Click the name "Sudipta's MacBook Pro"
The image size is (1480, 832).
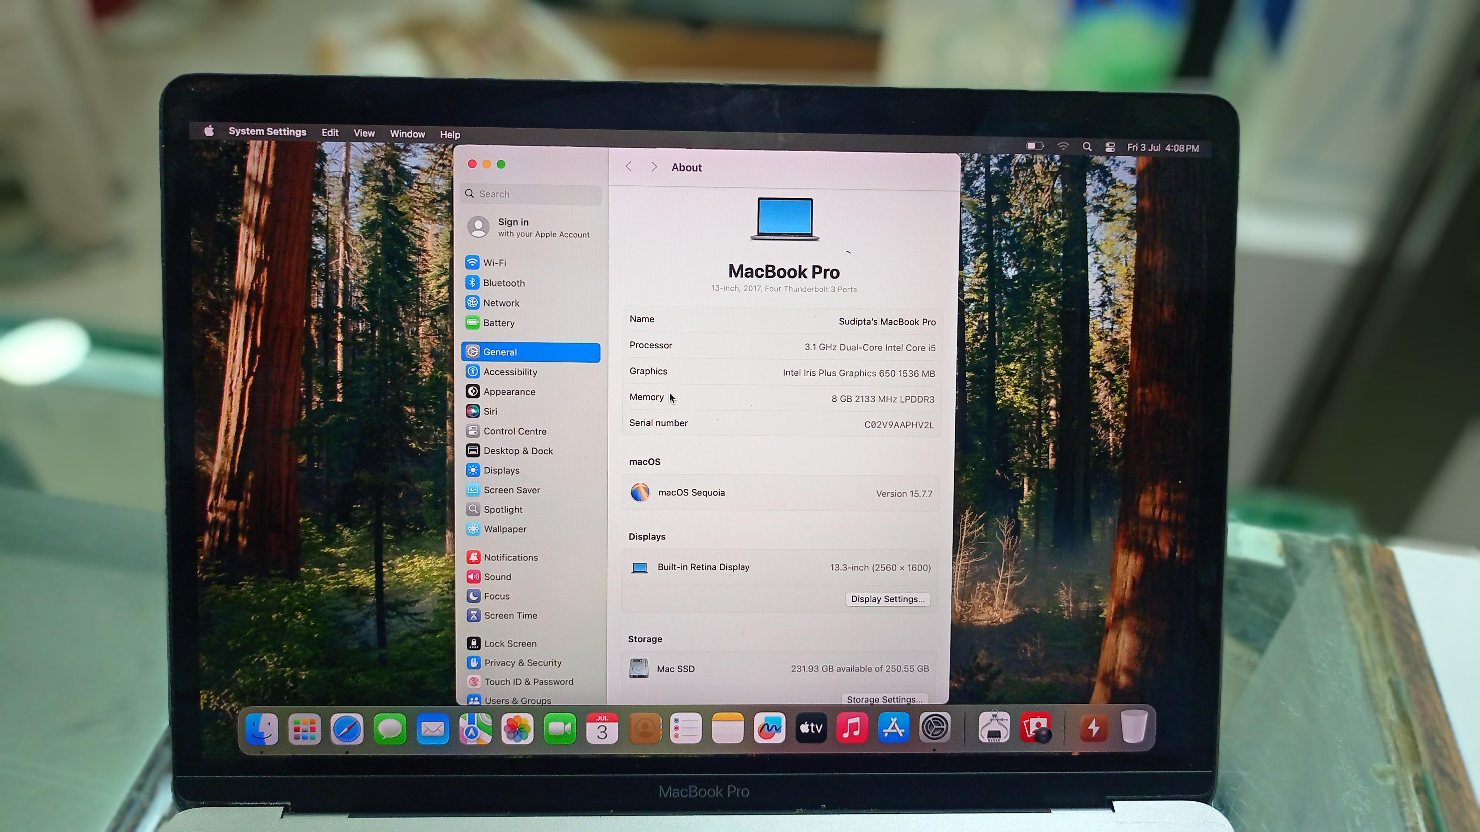pyautogui.click(x=887, y=322)
